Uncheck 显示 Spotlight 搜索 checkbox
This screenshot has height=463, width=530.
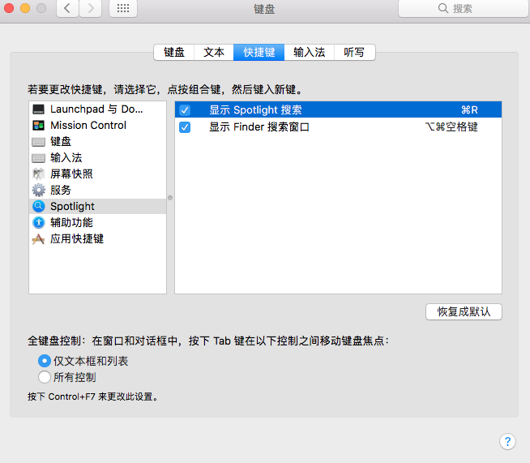click(185, 110)
